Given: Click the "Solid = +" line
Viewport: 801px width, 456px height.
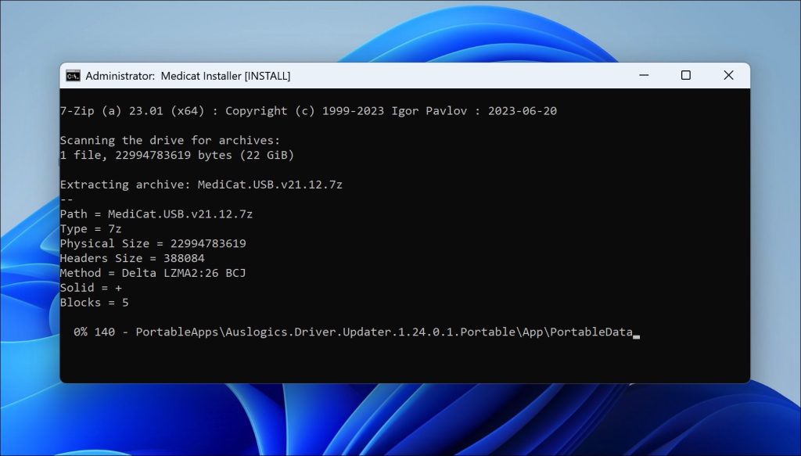Looking at the screenshot, I should [x=91, y=288].
